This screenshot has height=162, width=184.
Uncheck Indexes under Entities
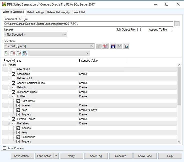point(18,105)
